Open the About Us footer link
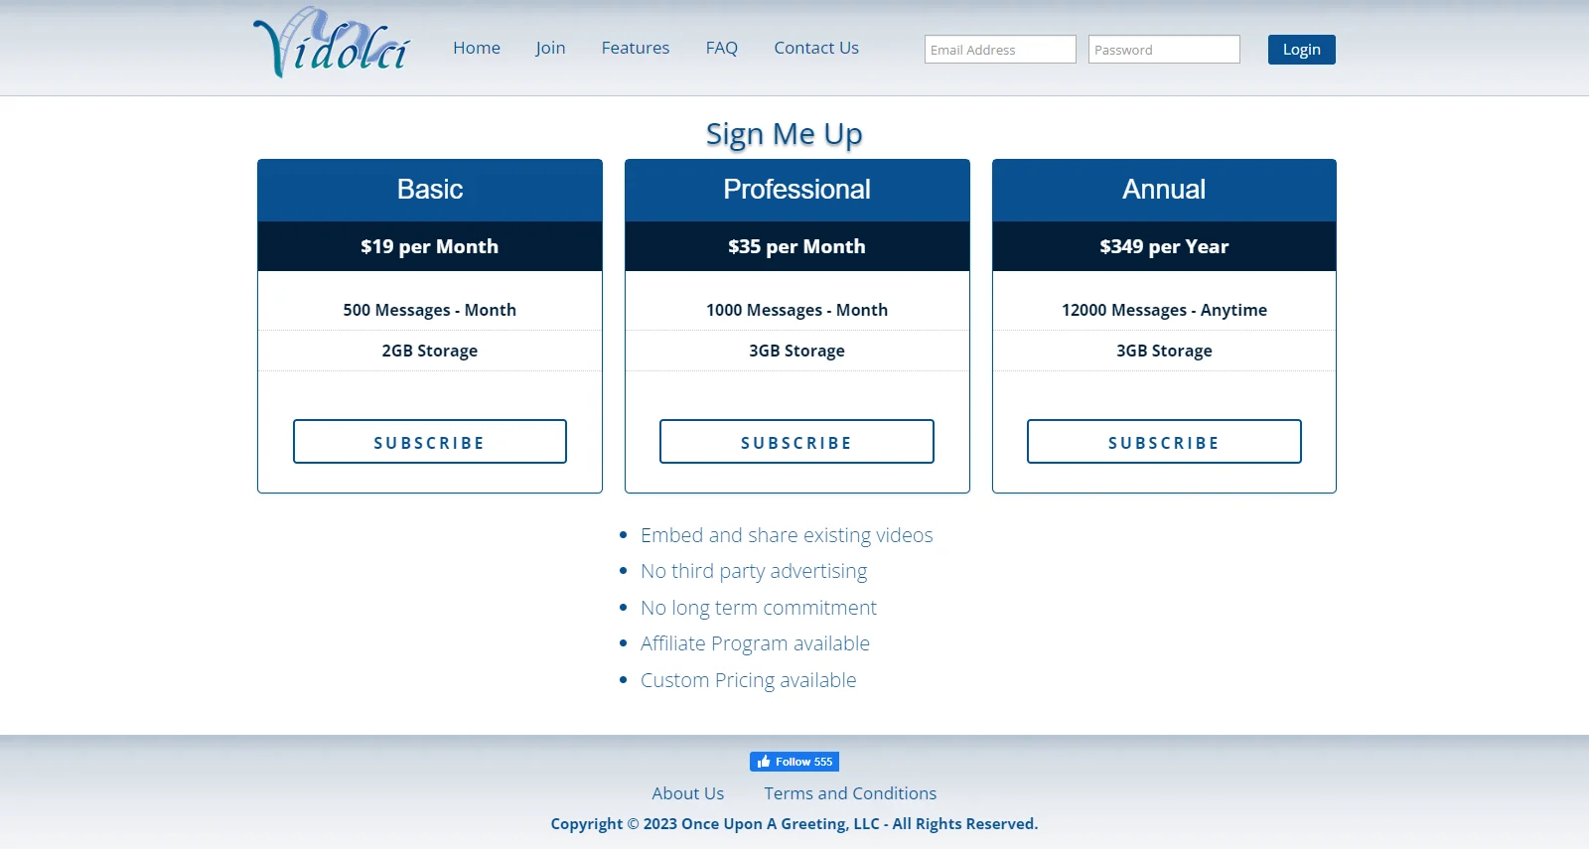Image resolution: width=1589 pixels, height=849 pixels. [x=687, y=793]
